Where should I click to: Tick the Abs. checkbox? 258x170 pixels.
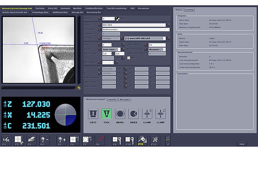(x=129, y=58)
